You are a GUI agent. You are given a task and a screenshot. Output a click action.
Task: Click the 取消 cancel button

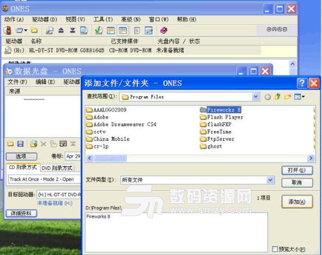296,182
